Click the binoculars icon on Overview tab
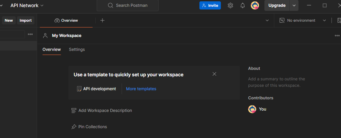The height and width of the screenshot is (138, 341). [57, 20]
